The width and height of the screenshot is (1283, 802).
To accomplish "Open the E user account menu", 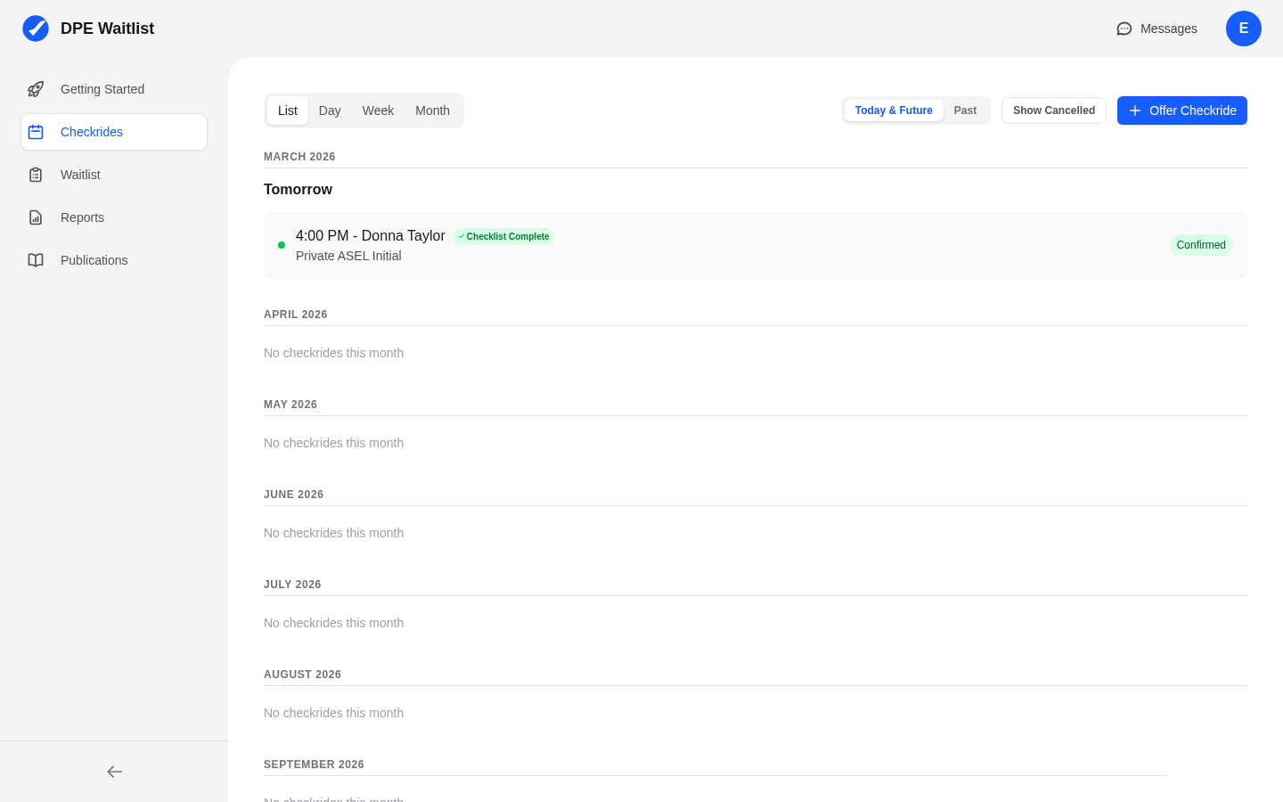I will pos(1244,29).
